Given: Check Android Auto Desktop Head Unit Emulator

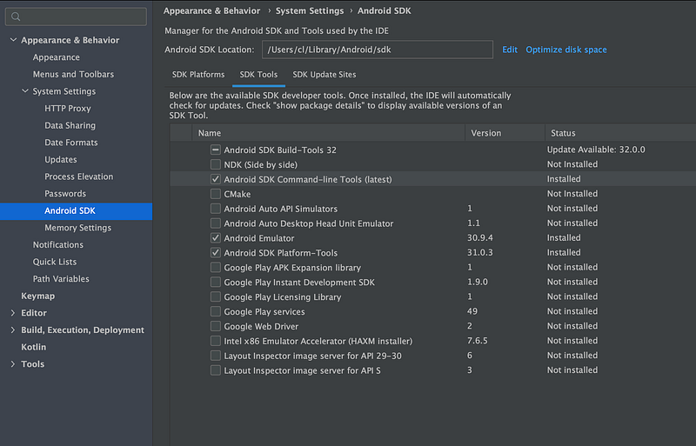Looking at the screenshot, I should [x=215, y=223].
